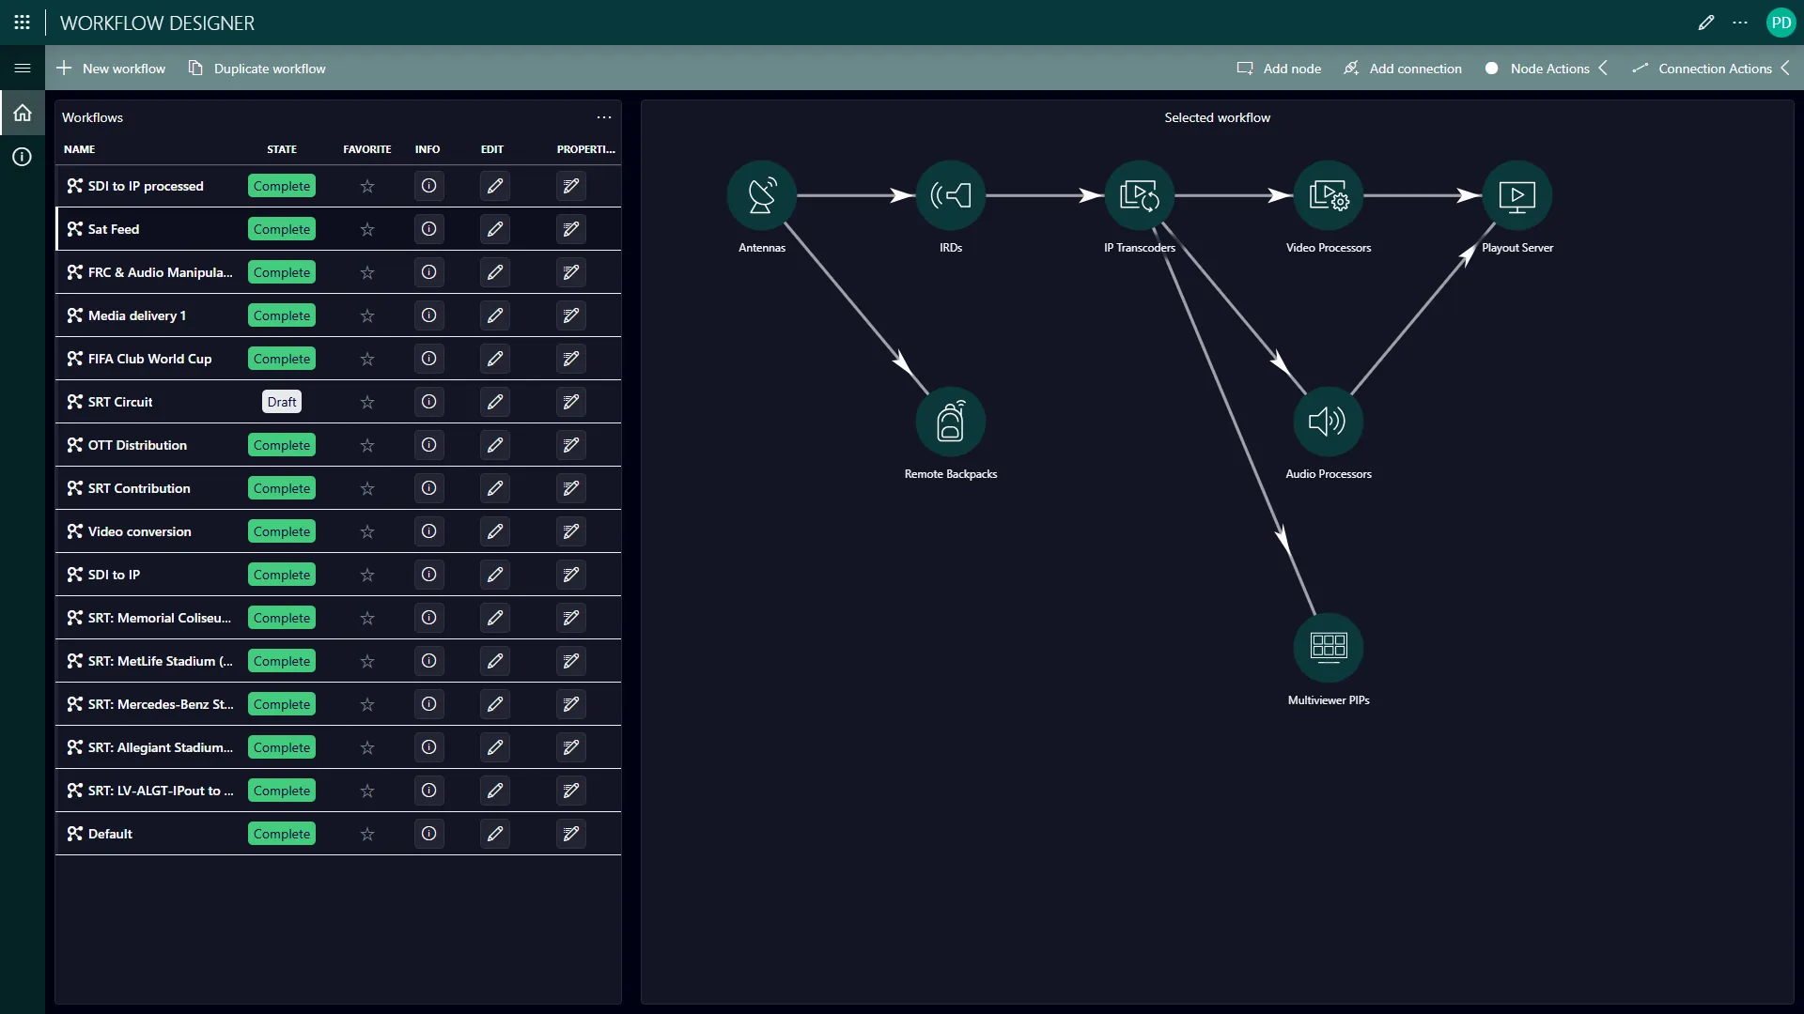Click the header pencil edit icon
Image resolution: width=1804 pixels, height=1014 pixels.
point(1706,23)
